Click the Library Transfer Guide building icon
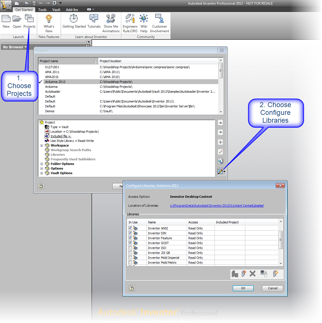Image resolution: width=322 pixels, height=323 pixels. (x=235, y=274)
